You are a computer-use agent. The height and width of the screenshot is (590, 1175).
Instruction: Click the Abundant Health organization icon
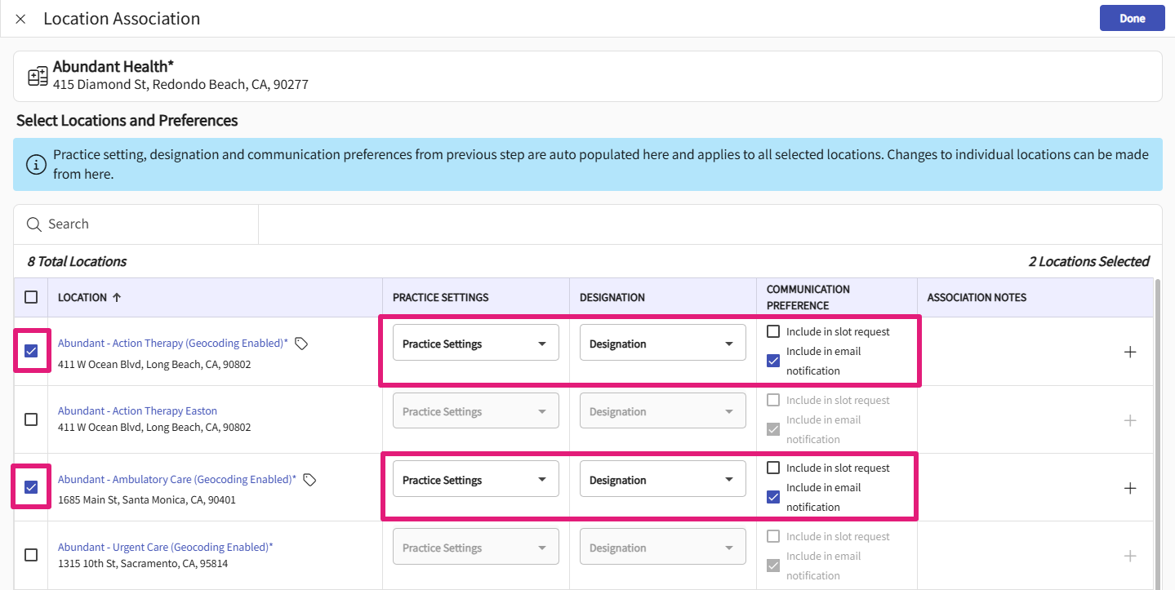click(38, 76)
